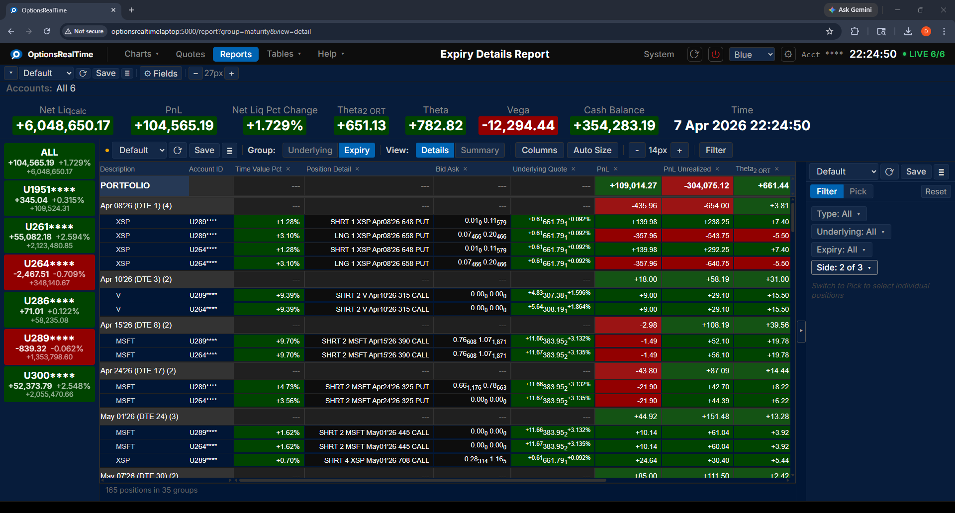Click the Columns button

539,150
